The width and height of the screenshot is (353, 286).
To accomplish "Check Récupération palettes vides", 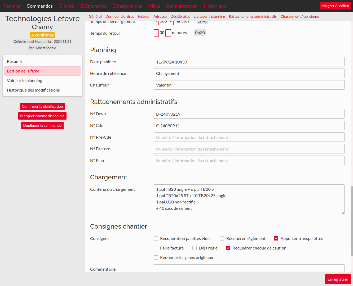I will 156,238.
